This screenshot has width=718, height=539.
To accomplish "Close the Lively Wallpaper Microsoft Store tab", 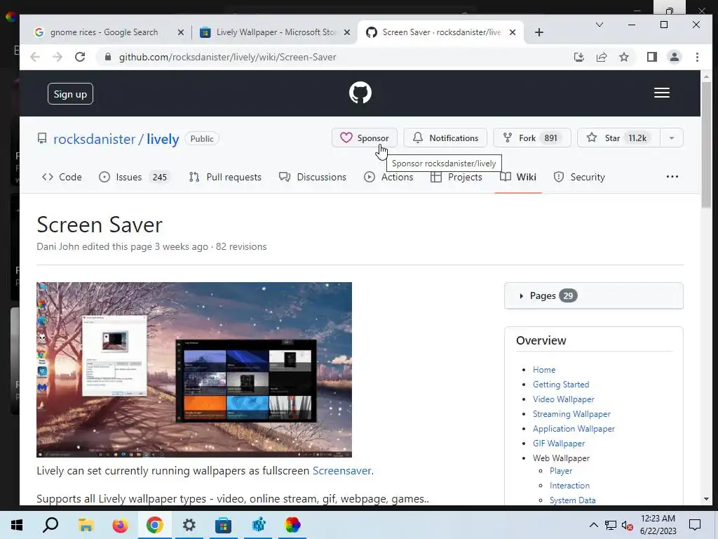I will [347, 32].
